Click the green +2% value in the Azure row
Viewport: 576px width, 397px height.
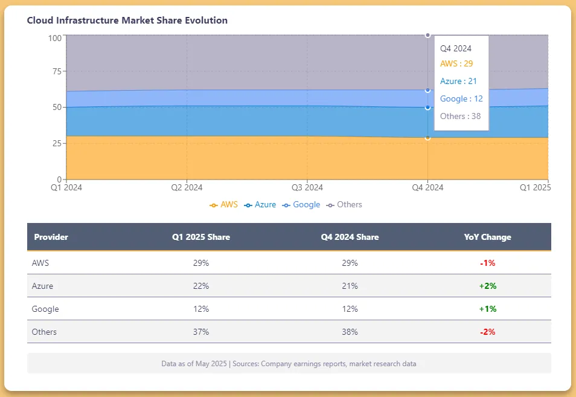tap(487, 286)
